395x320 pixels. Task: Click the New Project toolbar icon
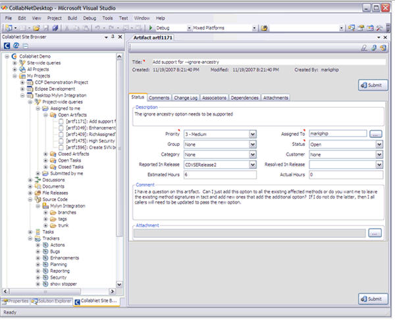[x=9, y=28]
